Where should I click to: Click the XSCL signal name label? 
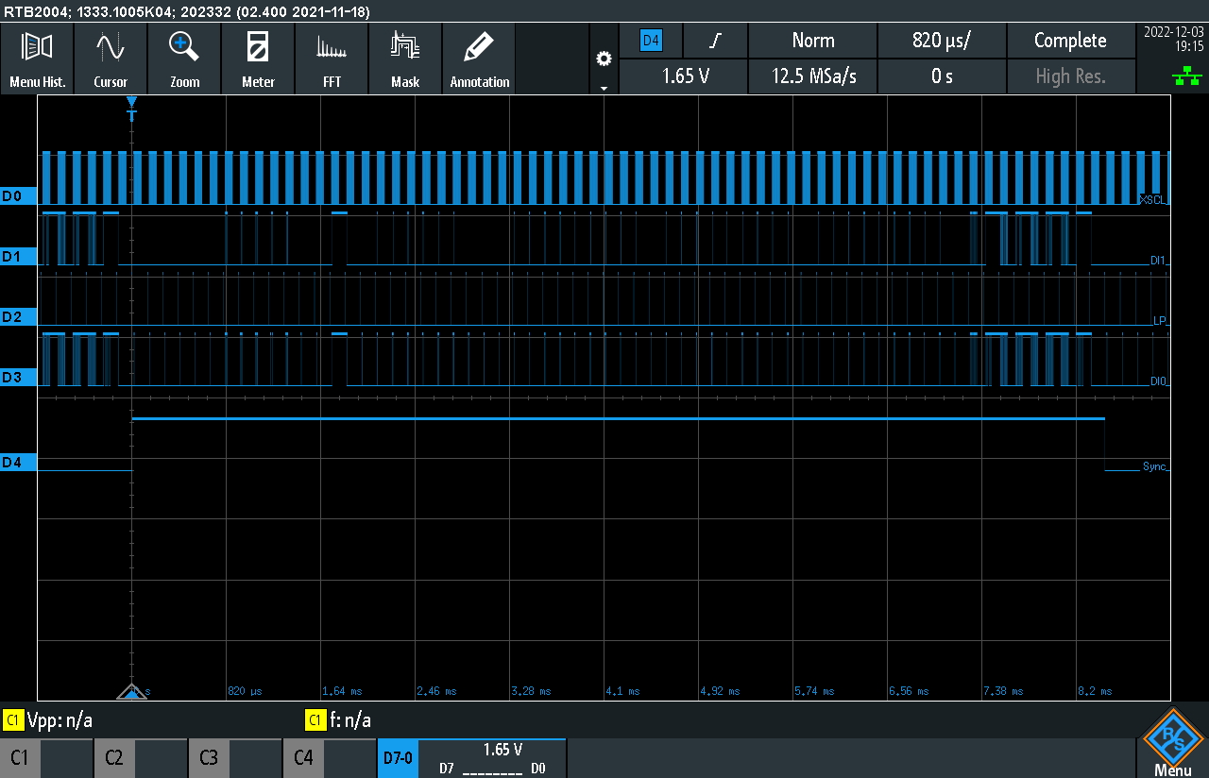pos(1154,199)
